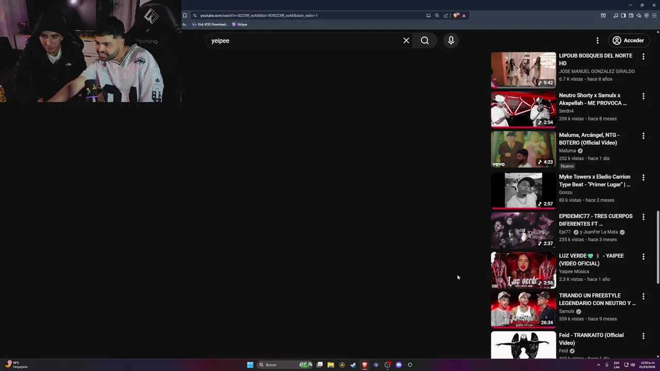Open the bookmark-this-page icon in the address bar

(185, 15)
